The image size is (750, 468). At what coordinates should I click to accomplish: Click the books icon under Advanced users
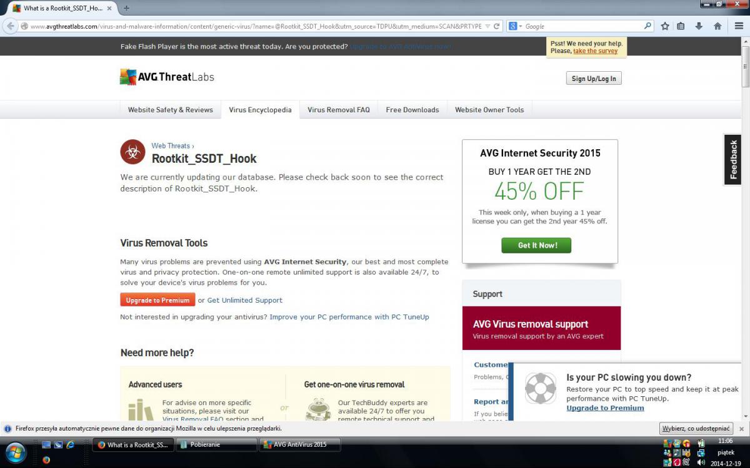[x=141, y=409]
